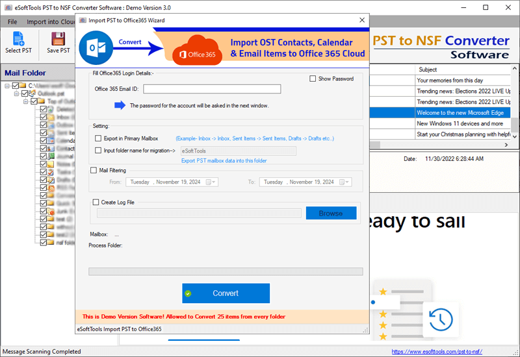Image resolution: width=520 pixels, height=357 pixels.
Task: Click the message list scroll-up arrow
Action: coord(514,69)
